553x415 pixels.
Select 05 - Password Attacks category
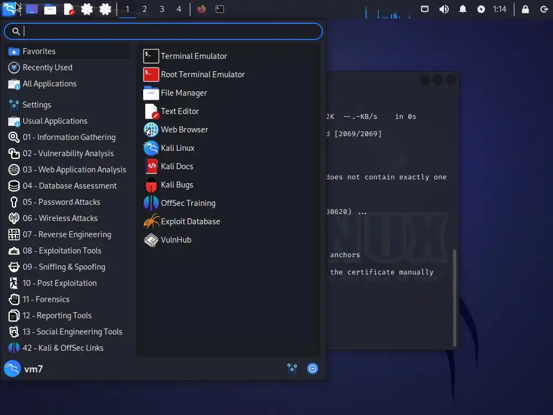(68, 202)
